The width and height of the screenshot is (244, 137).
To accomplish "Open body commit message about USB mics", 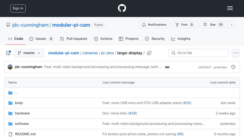I will click(142, 103).
